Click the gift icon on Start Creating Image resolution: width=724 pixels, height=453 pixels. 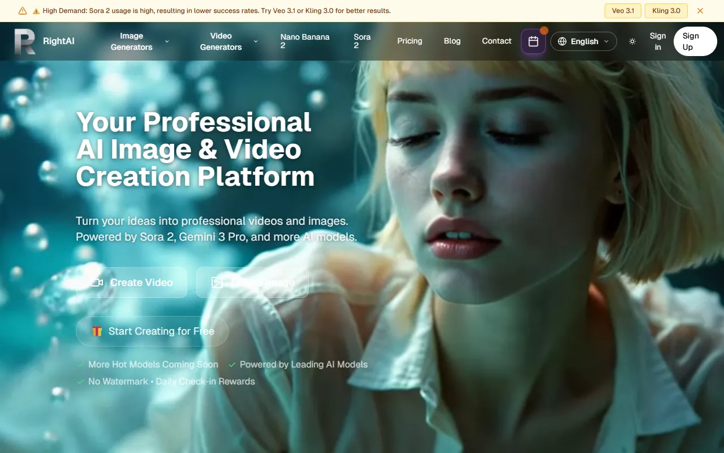(x=97, y=331)
